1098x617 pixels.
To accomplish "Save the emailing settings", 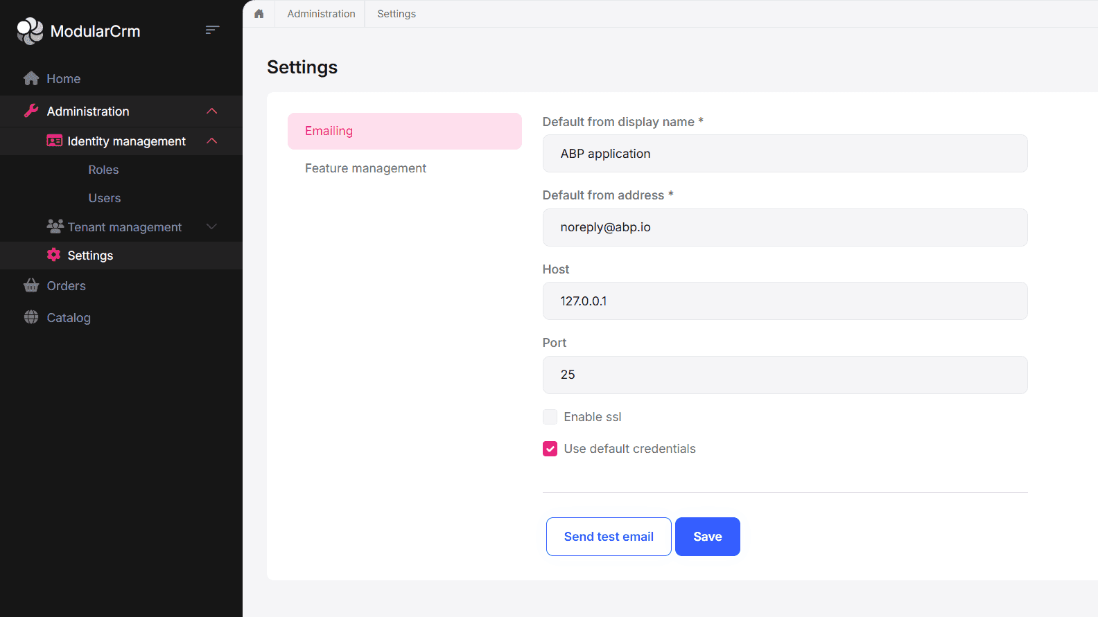I will coord(708,537).
